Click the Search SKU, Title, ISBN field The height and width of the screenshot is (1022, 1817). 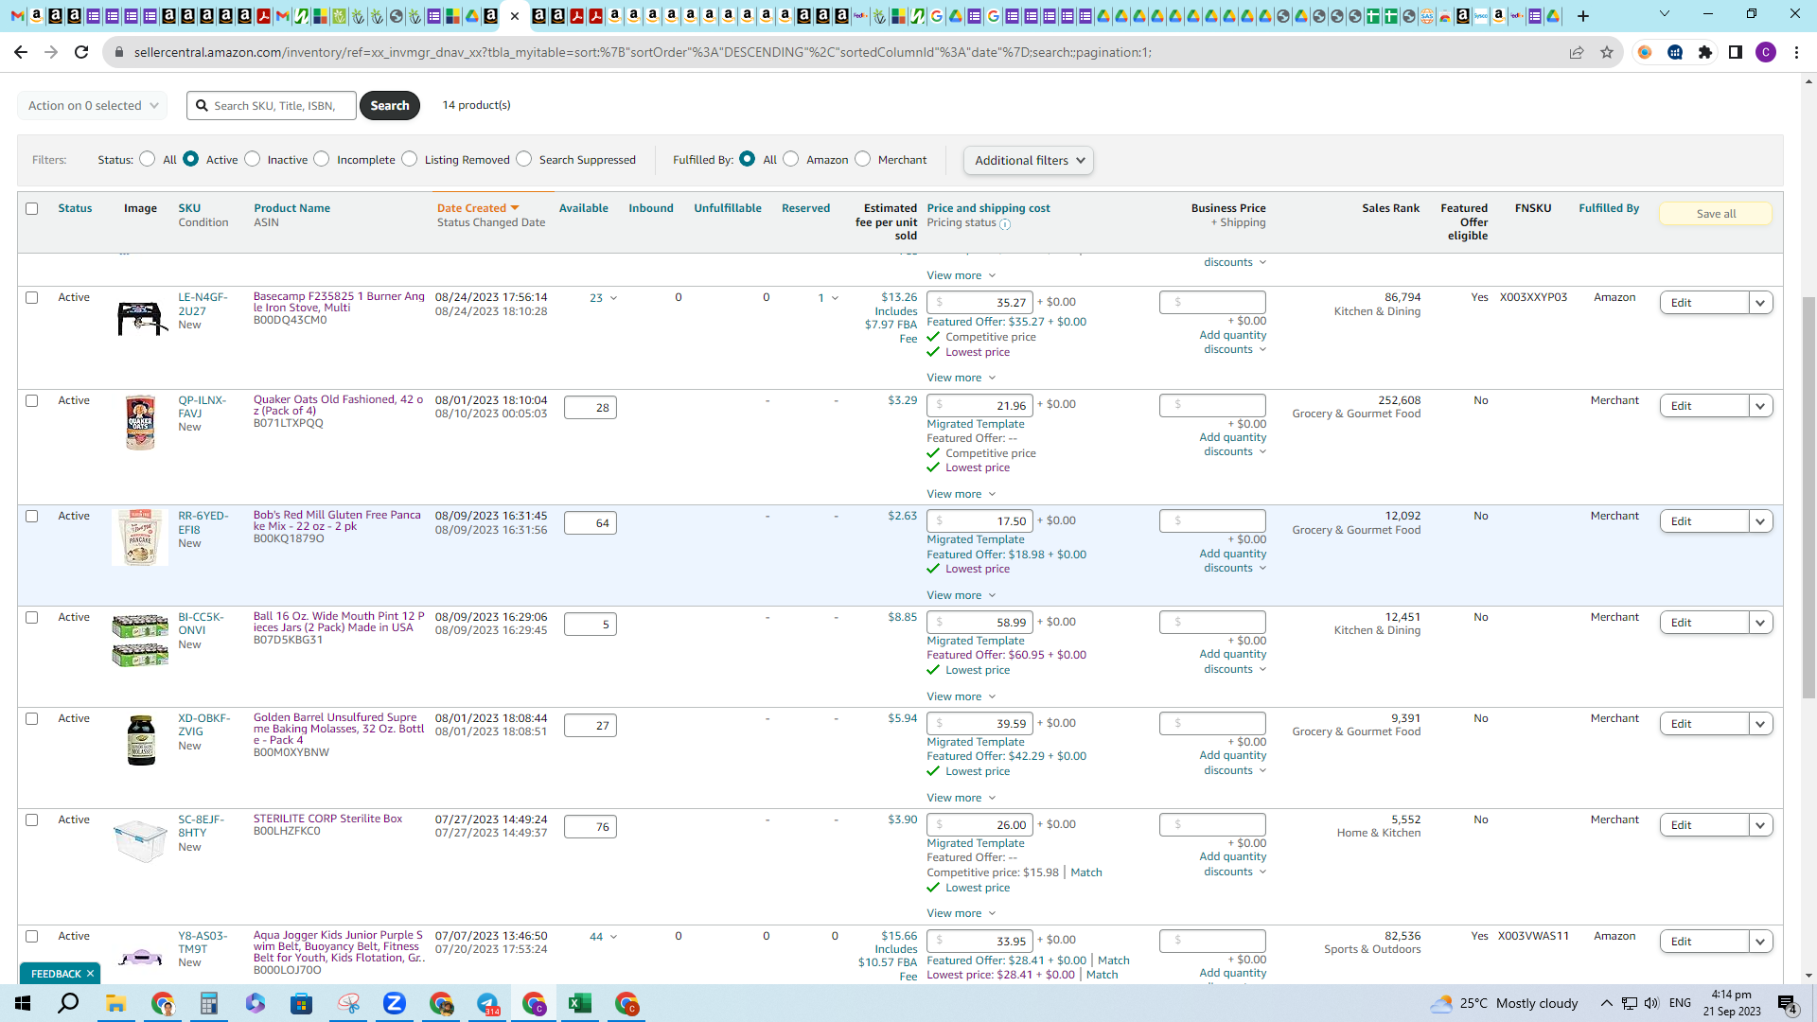(x=272, y=106)
